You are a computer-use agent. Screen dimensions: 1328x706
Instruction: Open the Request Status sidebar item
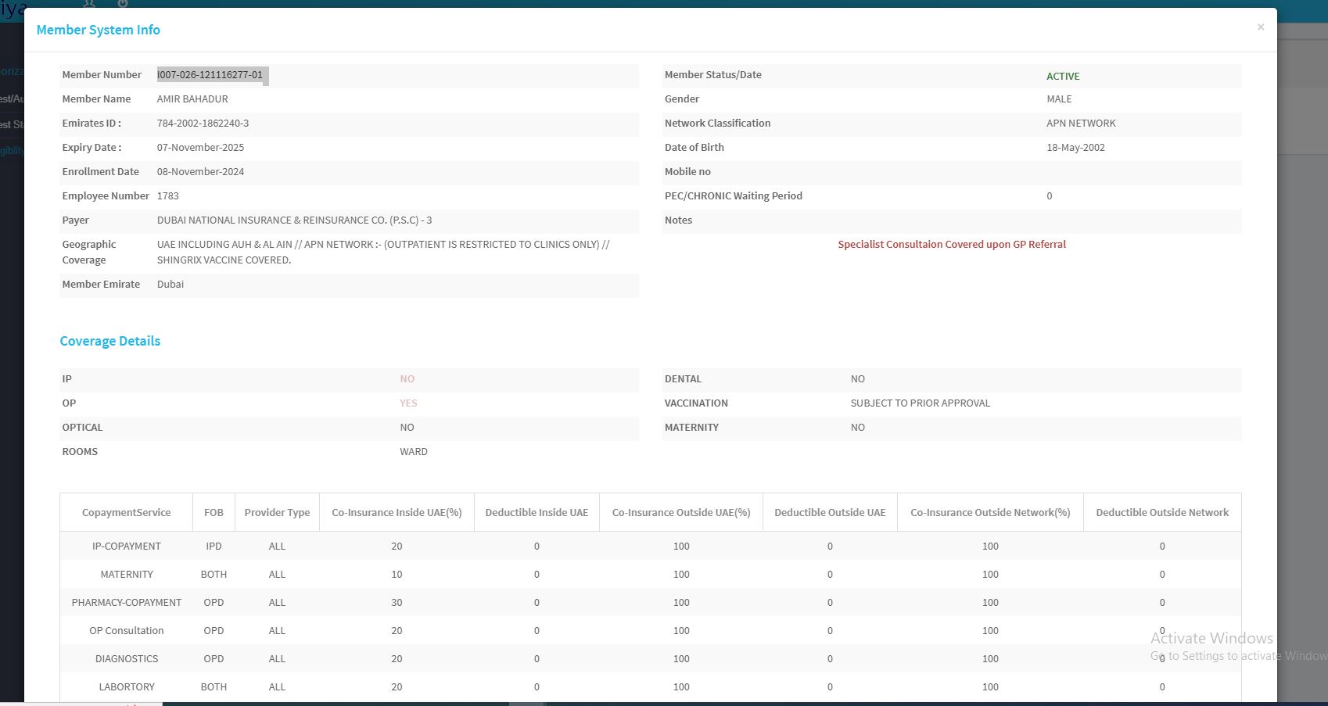[11, 124]
